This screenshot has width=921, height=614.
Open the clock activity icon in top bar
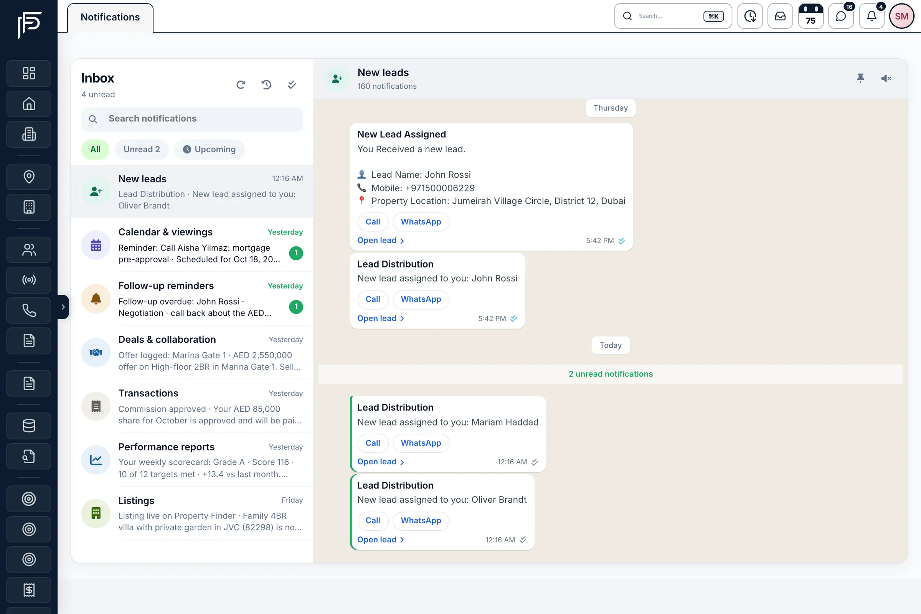pyautogui.click(x=750, y=16)
